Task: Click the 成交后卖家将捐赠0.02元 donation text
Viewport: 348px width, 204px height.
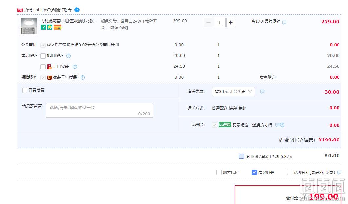Action: tap(83, 45)
